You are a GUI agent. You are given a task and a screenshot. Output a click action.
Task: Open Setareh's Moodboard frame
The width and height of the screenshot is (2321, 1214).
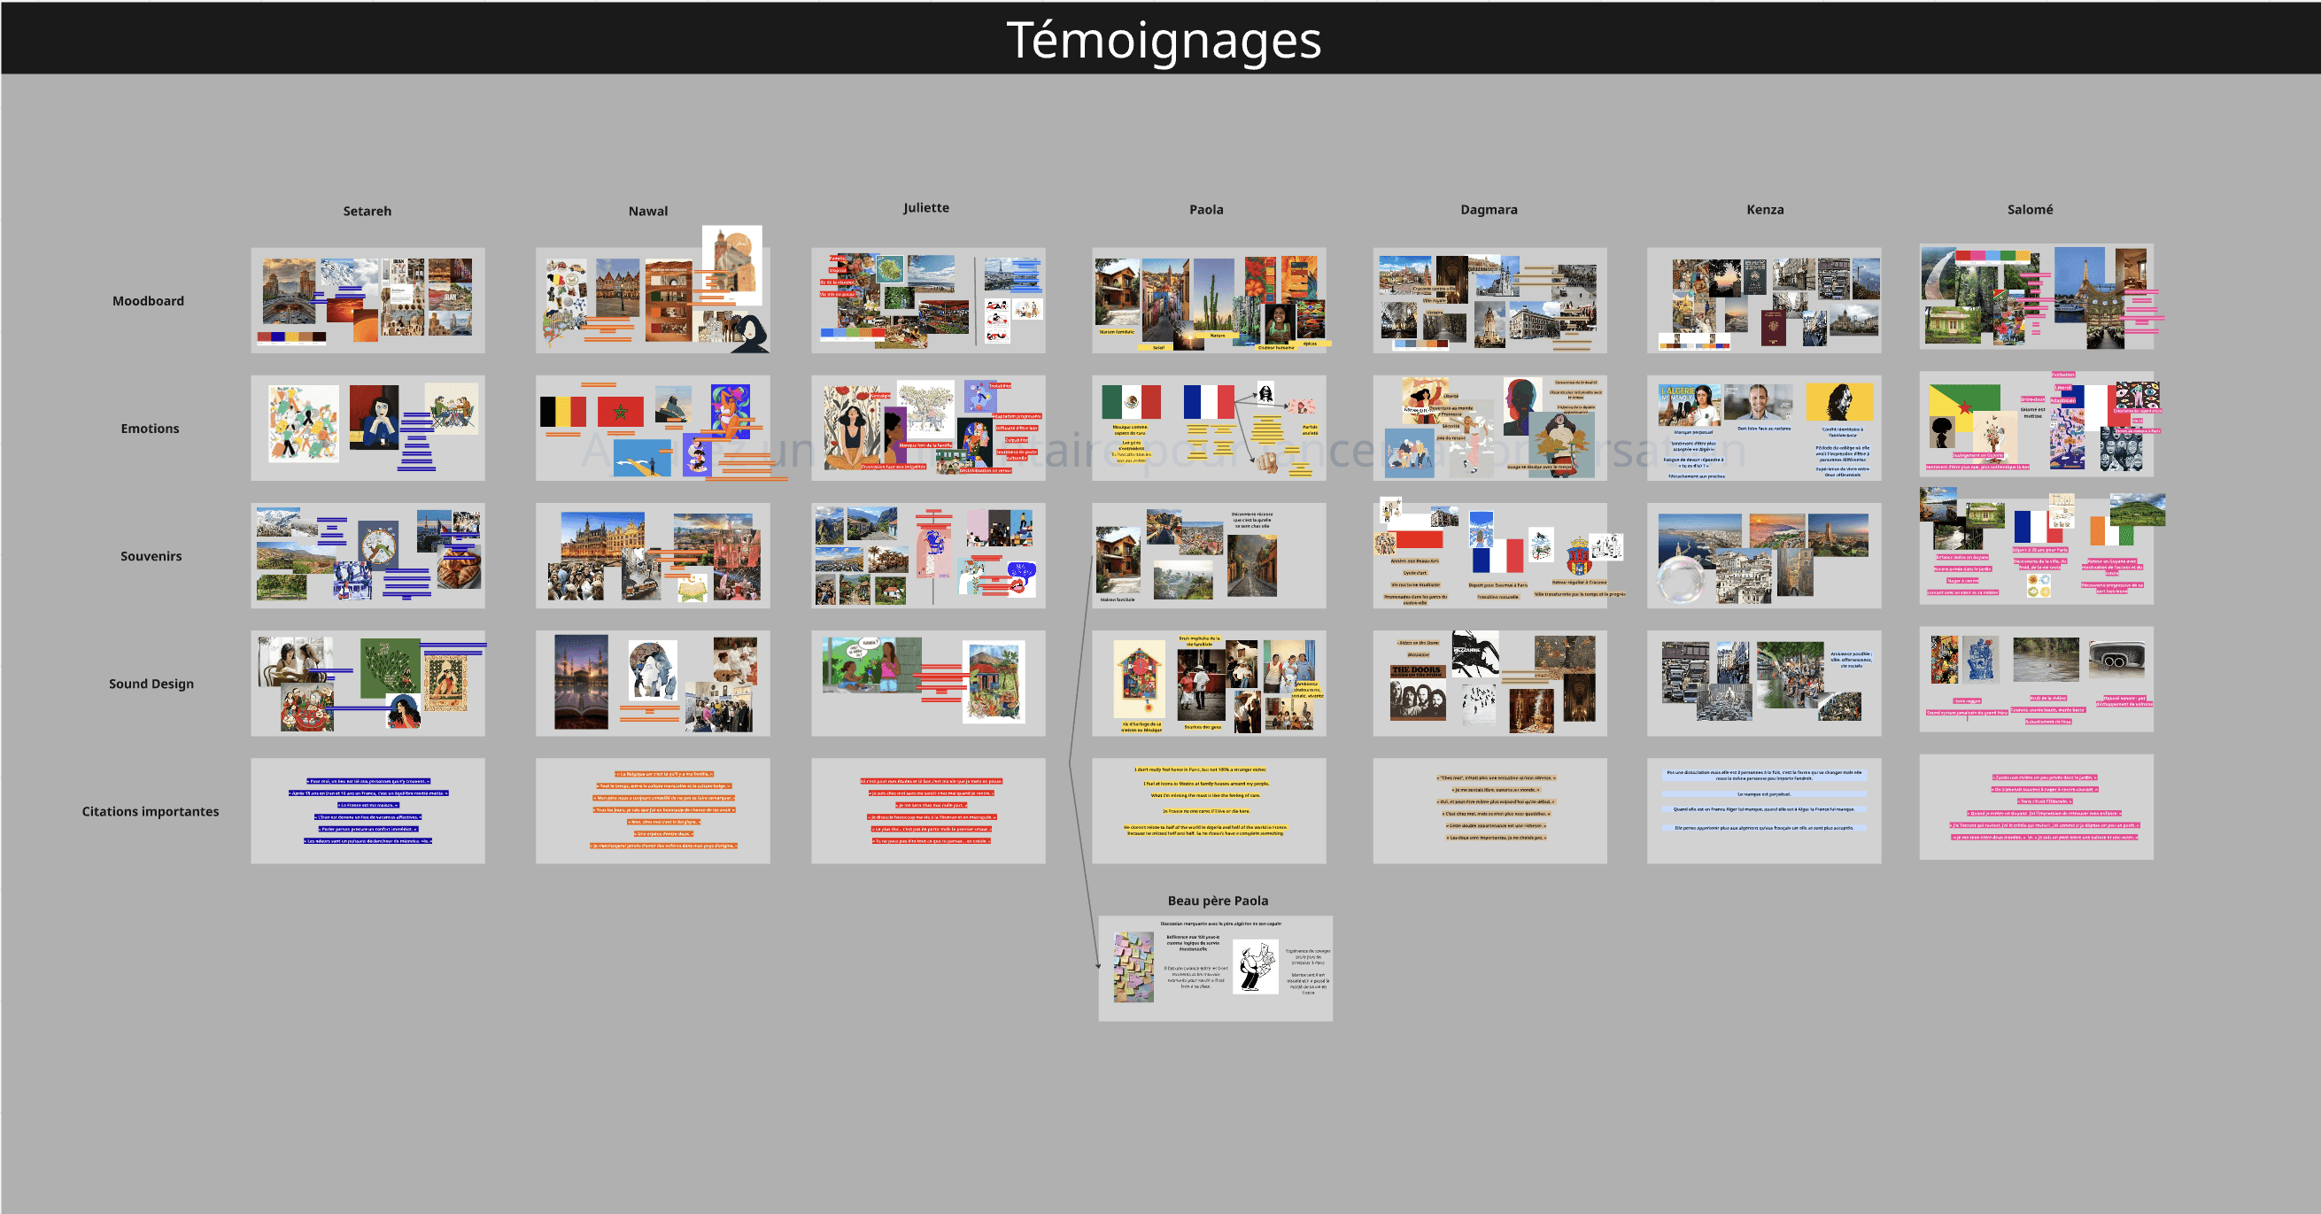367,300
